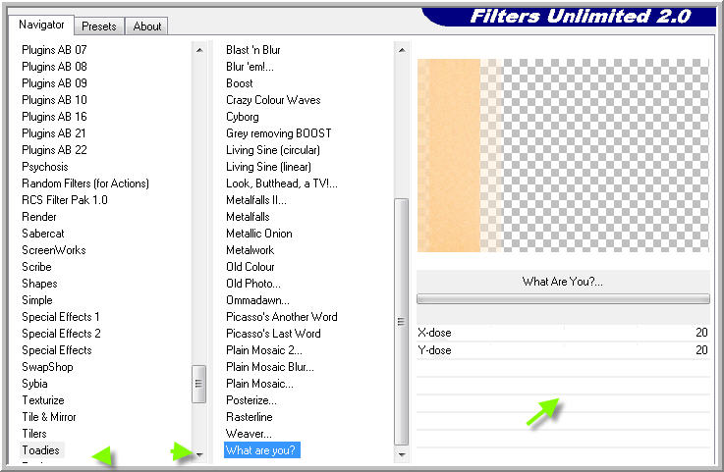Pick the Metalwork filter
Image resolution: width=724 pixels, height=472 pixels.
[x=250, y=250]
